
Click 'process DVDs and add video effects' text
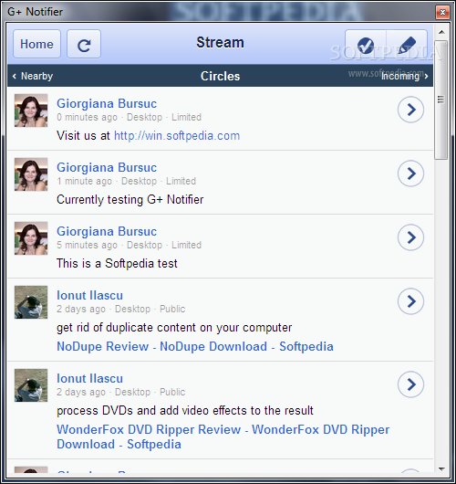coord(185,411)
